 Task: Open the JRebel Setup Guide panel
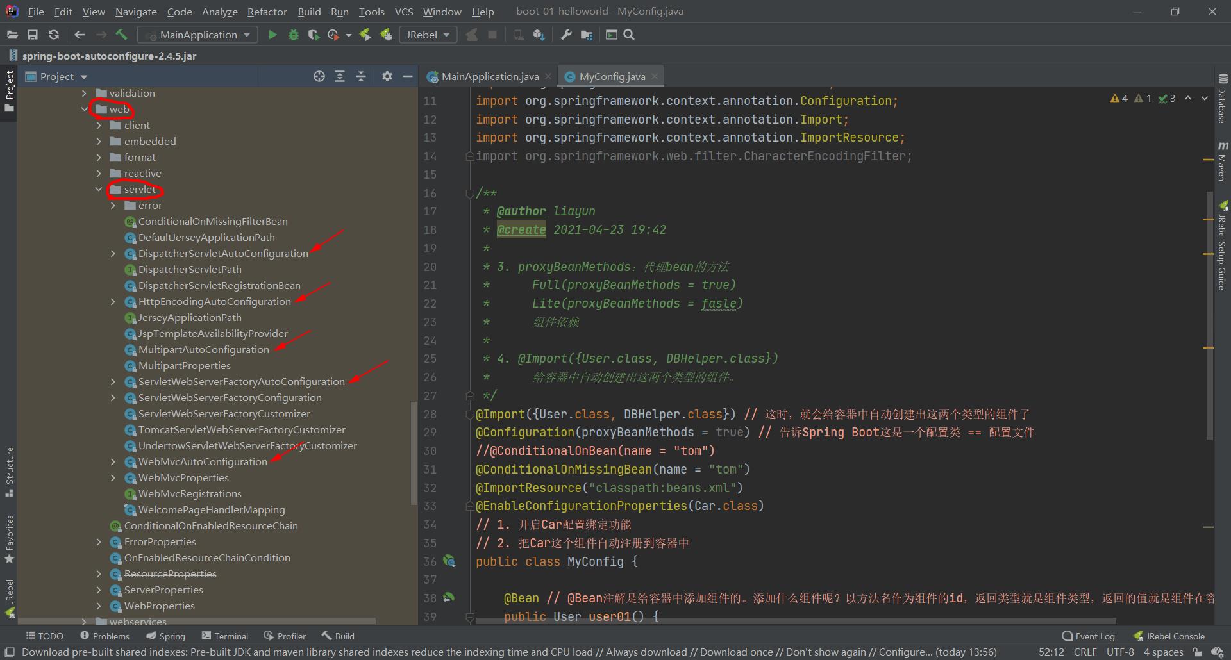pyautogui.click(x=1223, y=245)
